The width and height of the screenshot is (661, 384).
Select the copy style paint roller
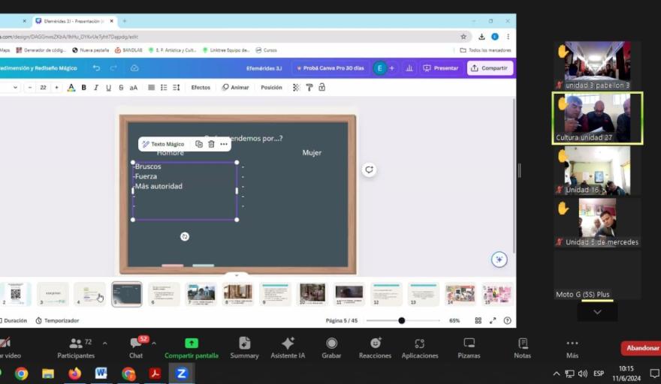[309, 88]
